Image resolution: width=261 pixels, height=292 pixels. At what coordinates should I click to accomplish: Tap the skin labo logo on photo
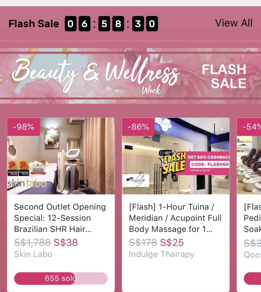[27, 184]
